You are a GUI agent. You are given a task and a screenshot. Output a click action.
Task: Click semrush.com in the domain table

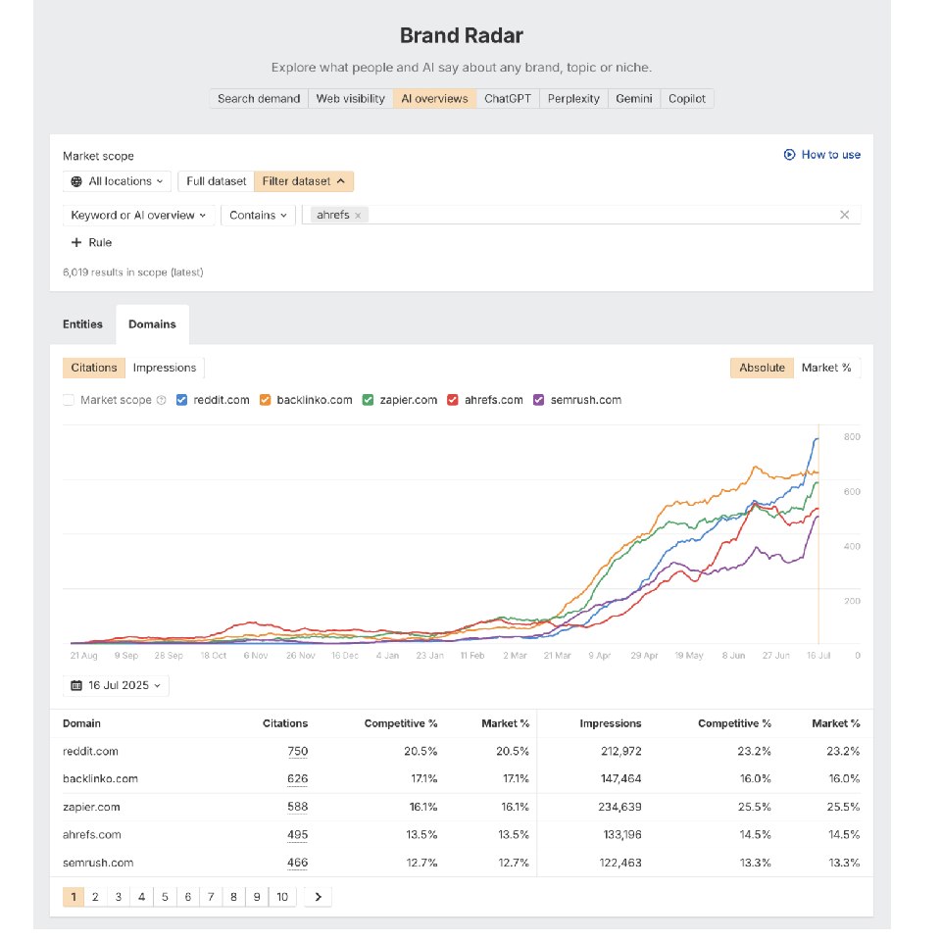[98, 863]
